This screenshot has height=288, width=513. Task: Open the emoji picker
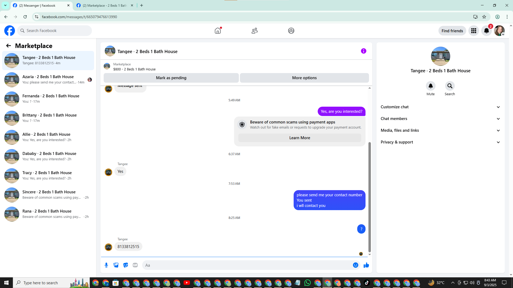[356, 265]
